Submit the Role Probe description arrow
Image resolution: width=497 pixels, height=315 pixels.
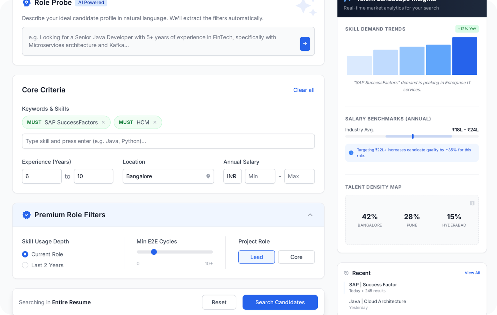305,44
